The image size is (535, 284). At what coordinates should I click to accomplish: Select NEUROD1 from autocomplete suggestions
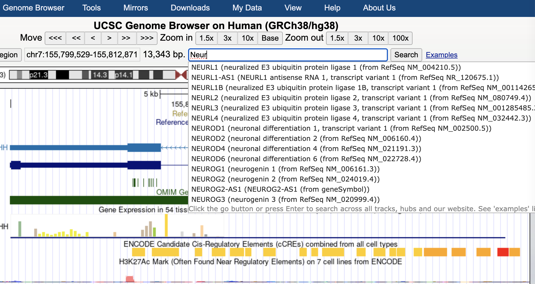(x=341, y=128)
